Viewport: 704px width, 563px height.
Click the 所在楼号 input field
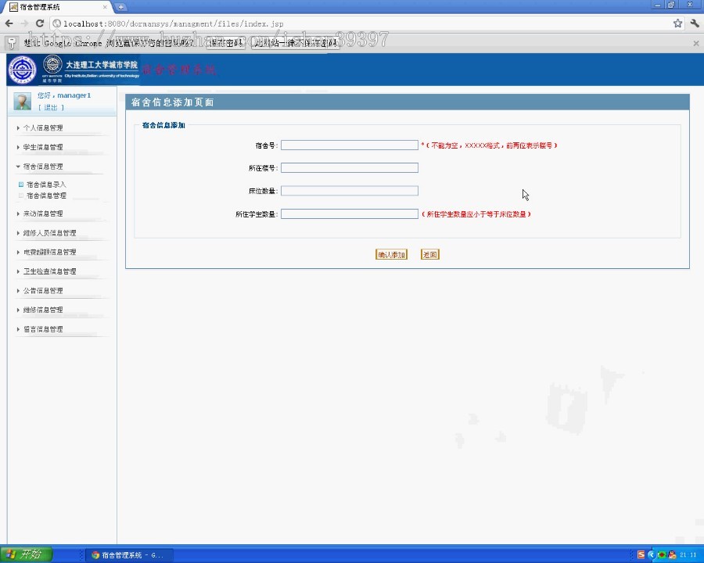tap(350, 168)
